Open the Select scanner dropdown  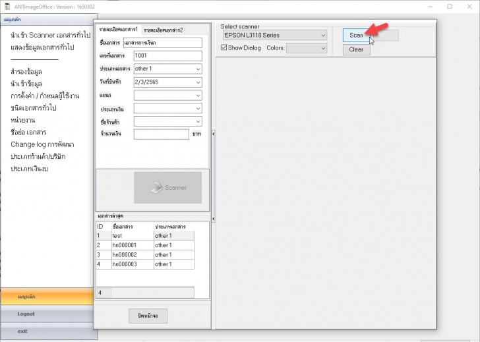[x=274, y=35]
